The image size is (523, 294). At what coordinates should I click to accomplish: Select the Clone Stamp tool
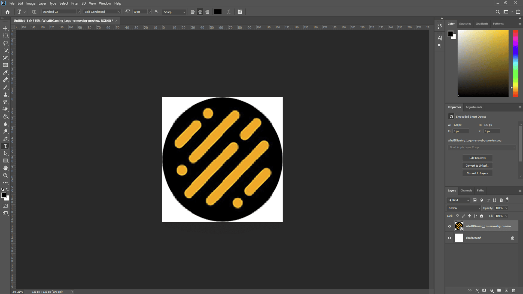coord(5,94)
